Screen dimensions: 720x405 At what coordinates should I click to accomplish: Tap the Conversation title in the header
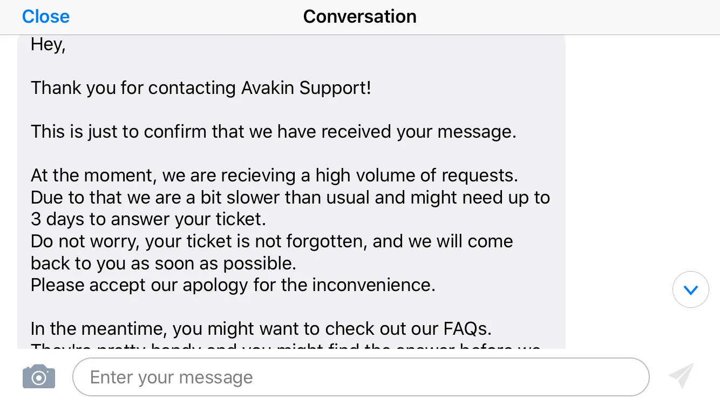coord(360,17)
